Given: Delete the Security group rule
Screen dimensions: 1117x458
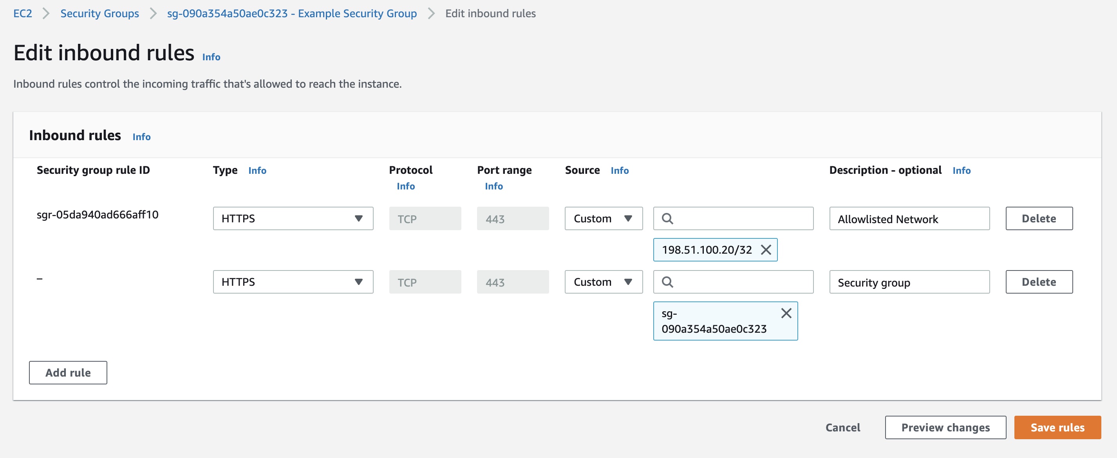Looking at the screenshot, I should coord(1039,281).
